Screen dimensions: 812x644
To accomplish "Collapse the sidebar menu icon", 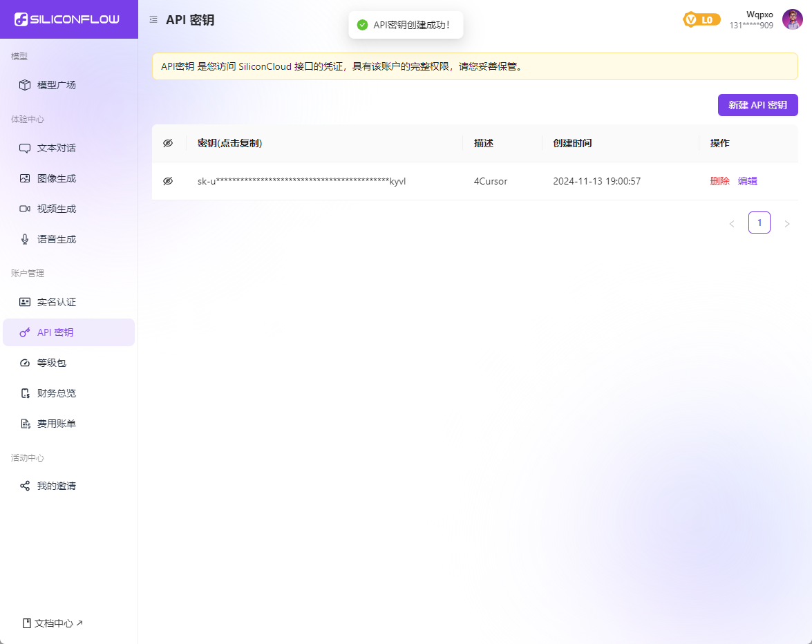I will (153, 20).
